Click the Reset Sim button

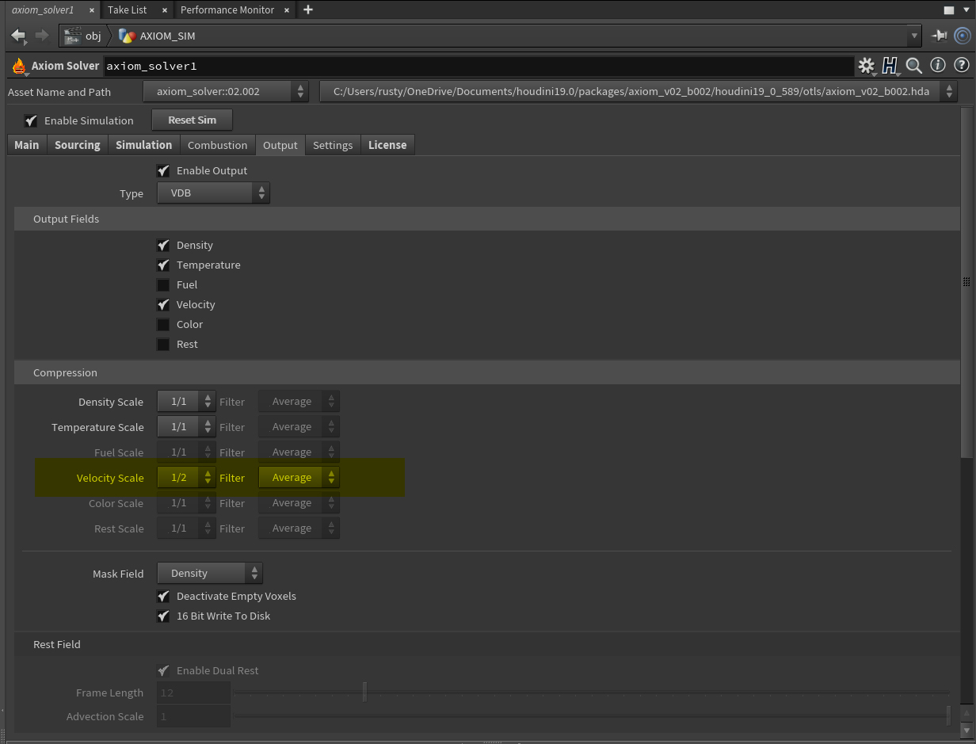click(x=193, y=120)
